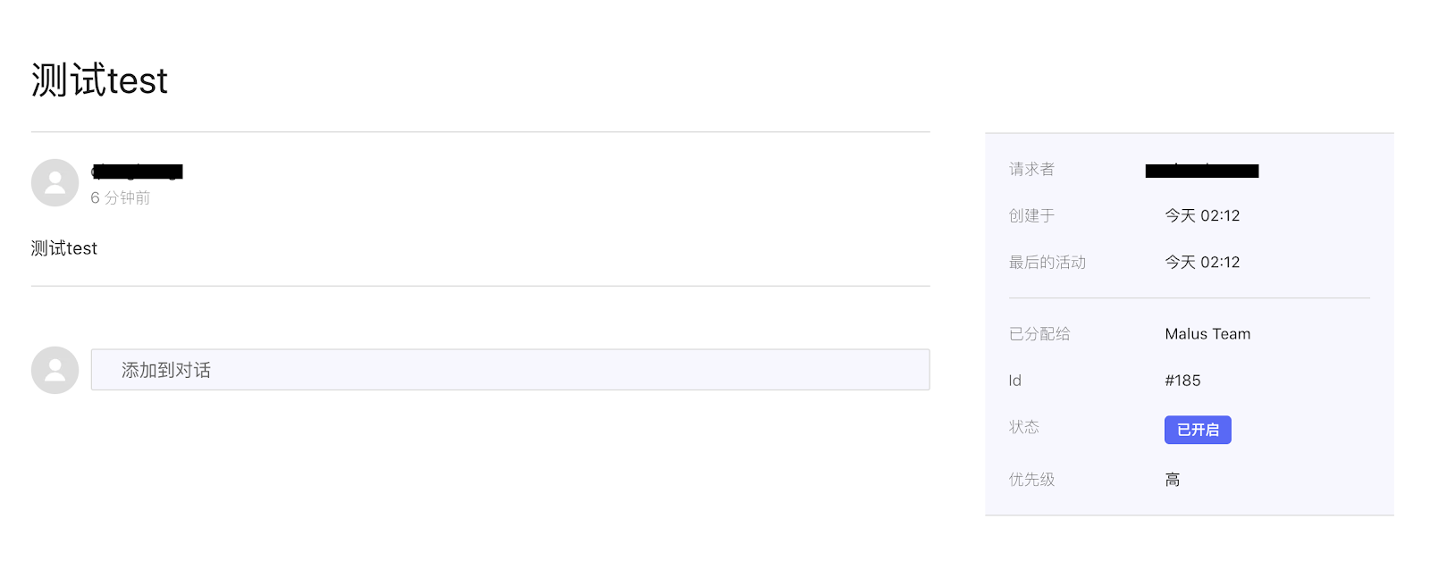Click the 状态 label
The height and width of the screenshot is (578, 1430).
coord(1023,427)
